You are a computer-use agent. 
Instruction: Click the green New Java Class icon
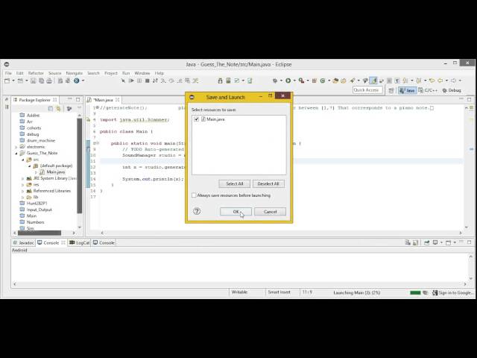(323, 81)
